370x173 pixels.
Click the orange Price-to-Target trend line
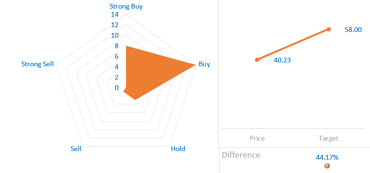[x=293, y=44]
